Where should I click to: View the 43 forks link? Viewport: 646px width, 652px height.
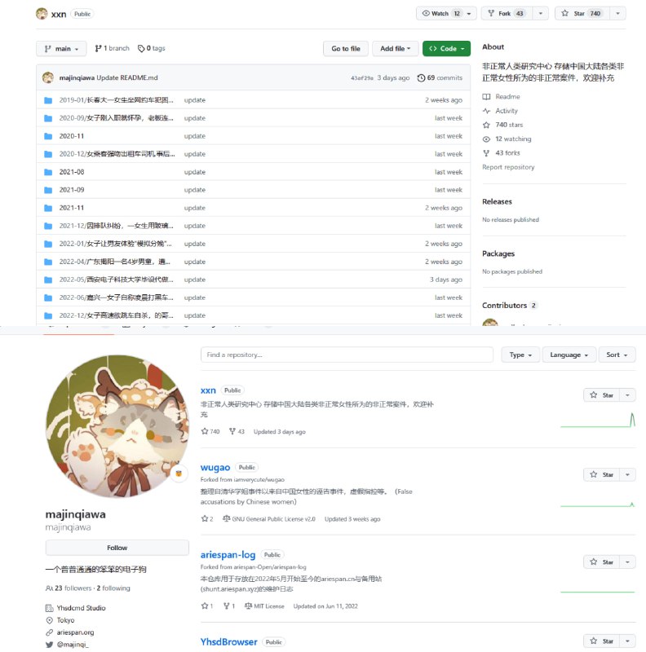click(501, 153)
